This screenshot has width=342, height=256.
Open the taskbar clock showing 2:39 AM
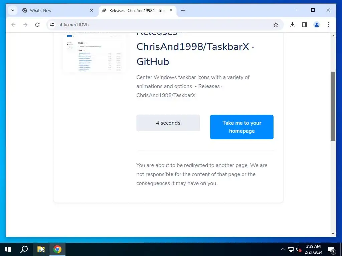coord(313,249)
